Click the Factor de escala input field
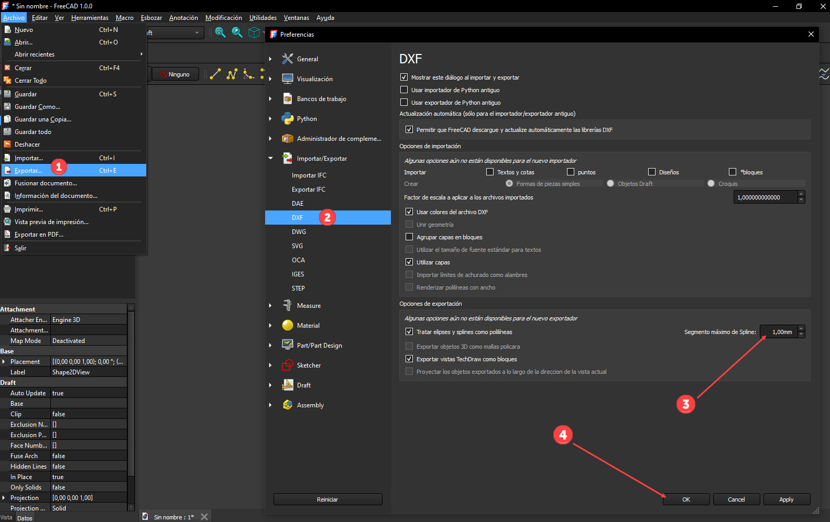The image size is (830, 522). pos(765,197)
